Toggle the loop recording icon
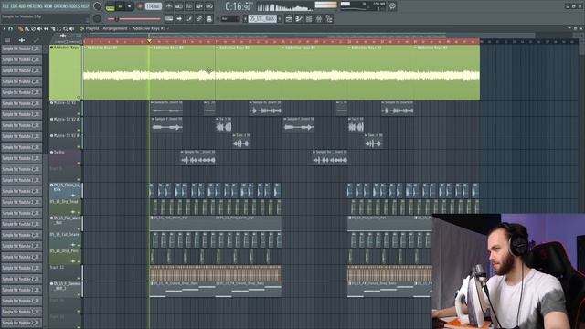The height and width of the screenshot is (329, 585). [209, 6]
